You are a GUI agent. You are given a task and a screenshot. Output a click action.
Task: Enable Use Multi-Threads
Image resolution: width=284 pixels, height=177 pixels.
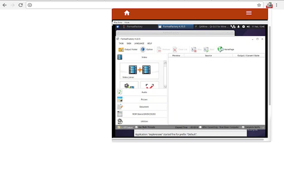(x=136, y=127)
